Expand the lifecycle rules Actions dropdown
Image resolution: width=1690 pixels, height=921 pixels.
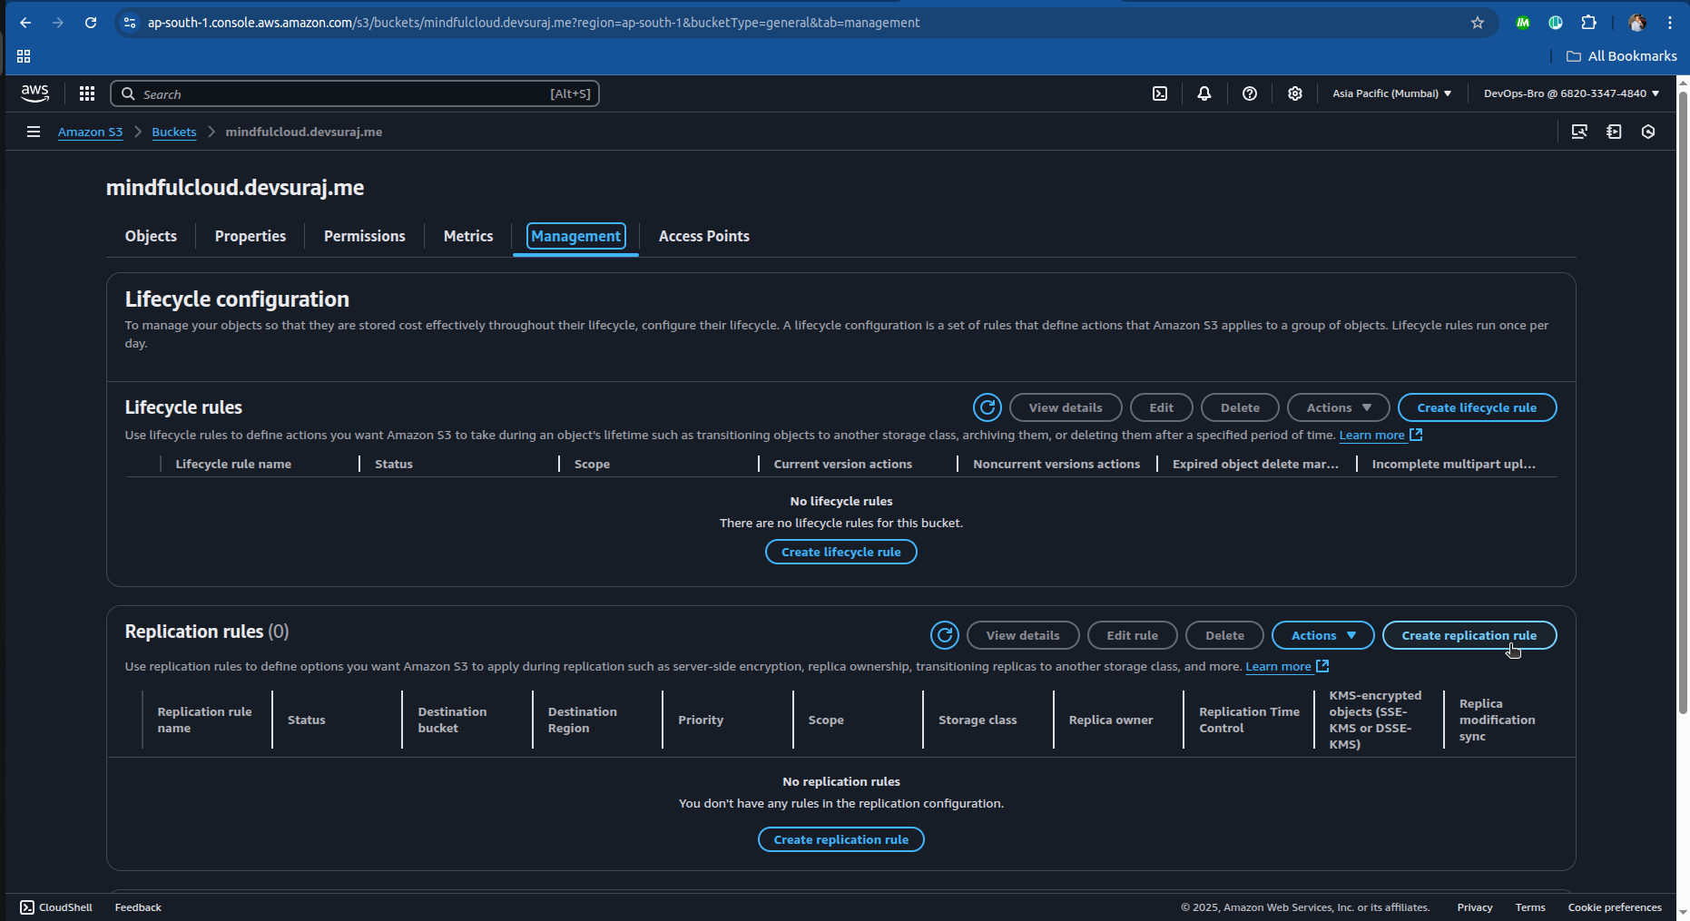coord(1339,407)
